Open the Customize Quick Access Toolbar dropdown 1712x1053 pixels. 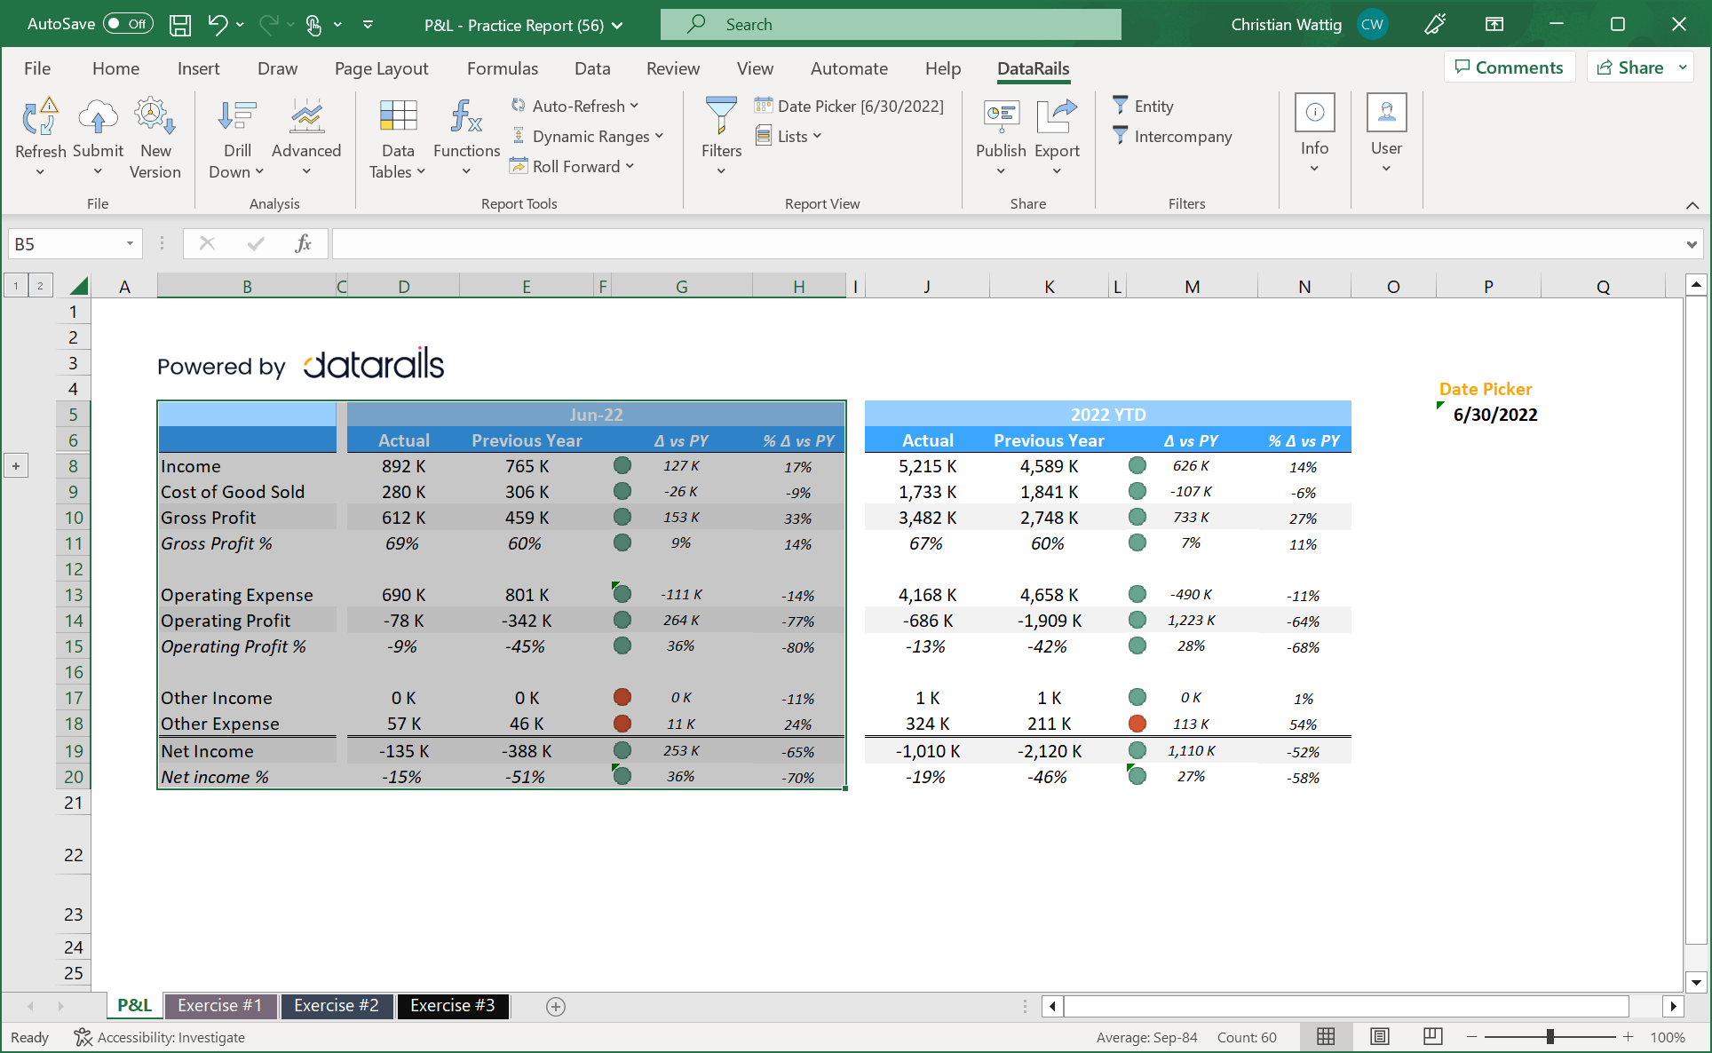pos(368,25)
